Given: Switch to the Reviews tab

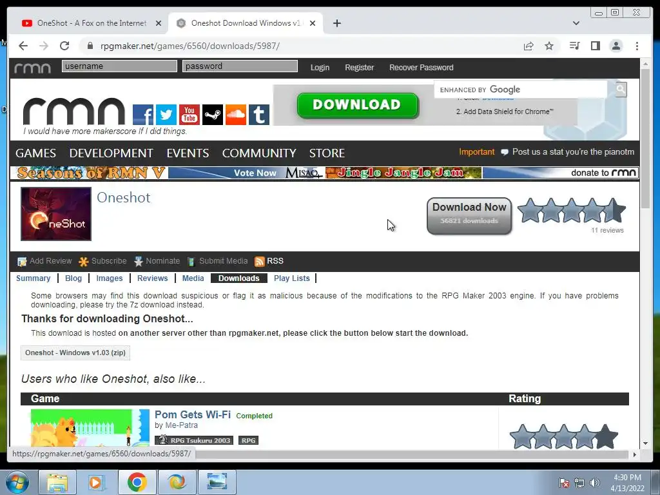Looking at the screenshot, I should coord(152,278).
